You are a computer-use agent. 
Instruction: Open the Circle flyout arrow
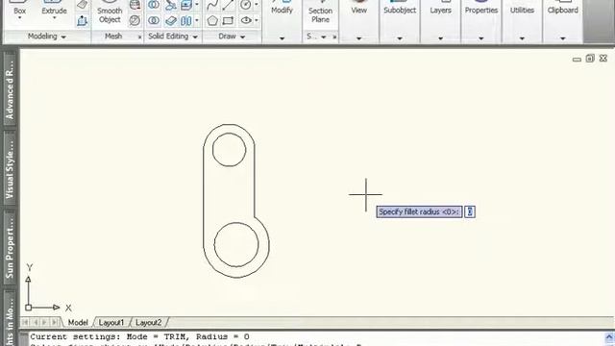pyautogui.click(x=257, y=5)
